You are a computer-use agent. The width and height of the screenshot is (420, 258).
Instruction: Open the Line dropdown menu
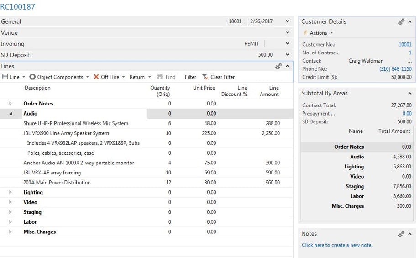click(24, 77)
